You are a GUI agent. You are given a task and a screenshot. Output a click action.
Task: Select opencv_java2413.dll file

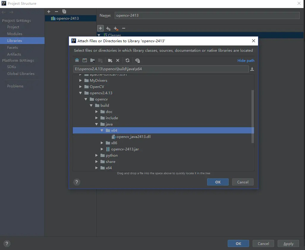coord(133,137)
